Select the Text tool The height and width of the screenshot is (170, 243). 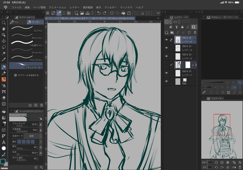[x=4, y=142]
